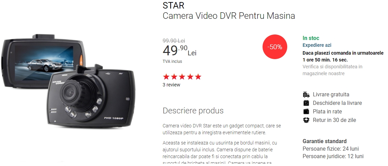Click the free delivery gift truck icon
Screen dimensions: 388x166
click(x=306, y=95)
